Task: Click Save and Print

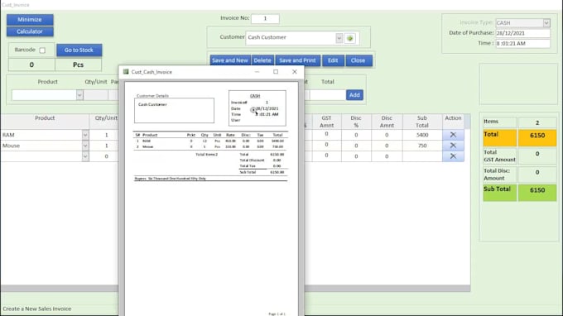Action: point(297,60)
